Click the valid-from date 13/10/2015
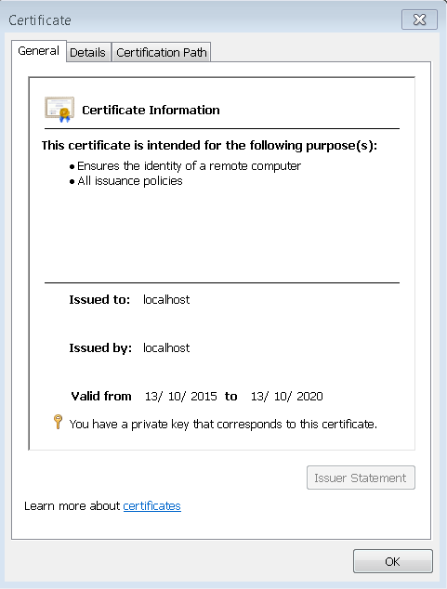This screenshot has height=589, width=447. (180, 397)
